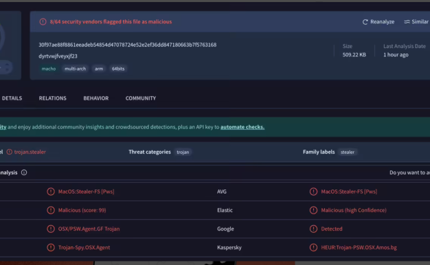Click alert icon beside HEUR:Trojan-PSW.OSX.Amos.bg
The width and height of the screenshot is (430, 265).
(313, 247)
